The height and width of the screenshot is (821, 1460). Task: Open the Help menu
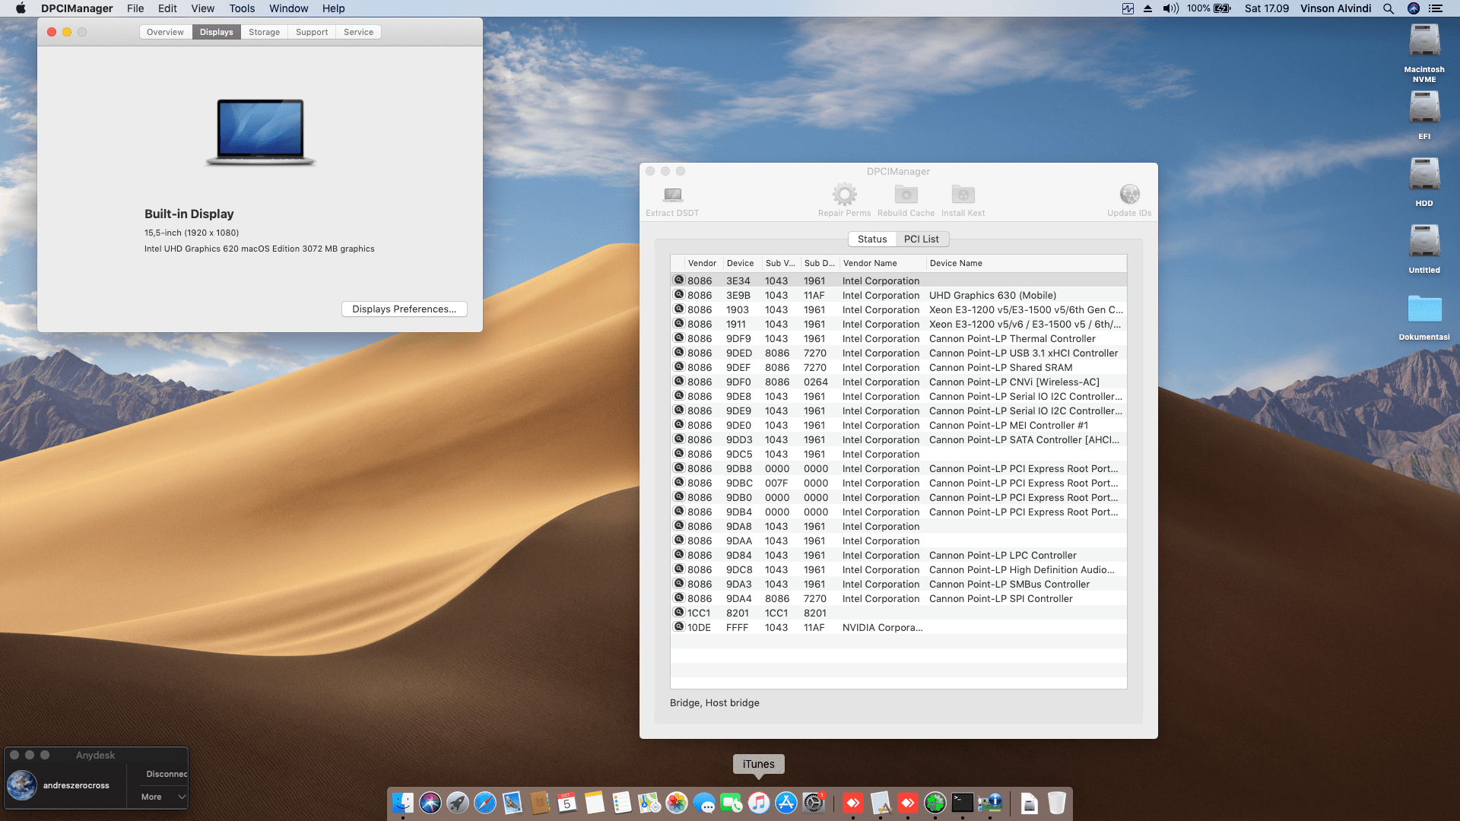click(x=333, y=8)
